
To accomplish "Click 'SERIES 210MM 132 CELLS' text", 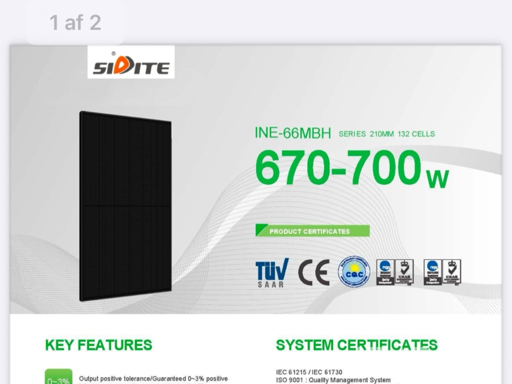I will click(x=386, y=134).
